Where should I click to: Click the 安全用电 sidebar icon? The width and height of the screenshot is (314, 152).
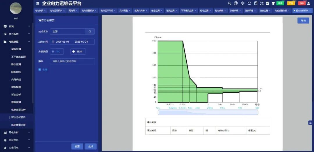5,148
